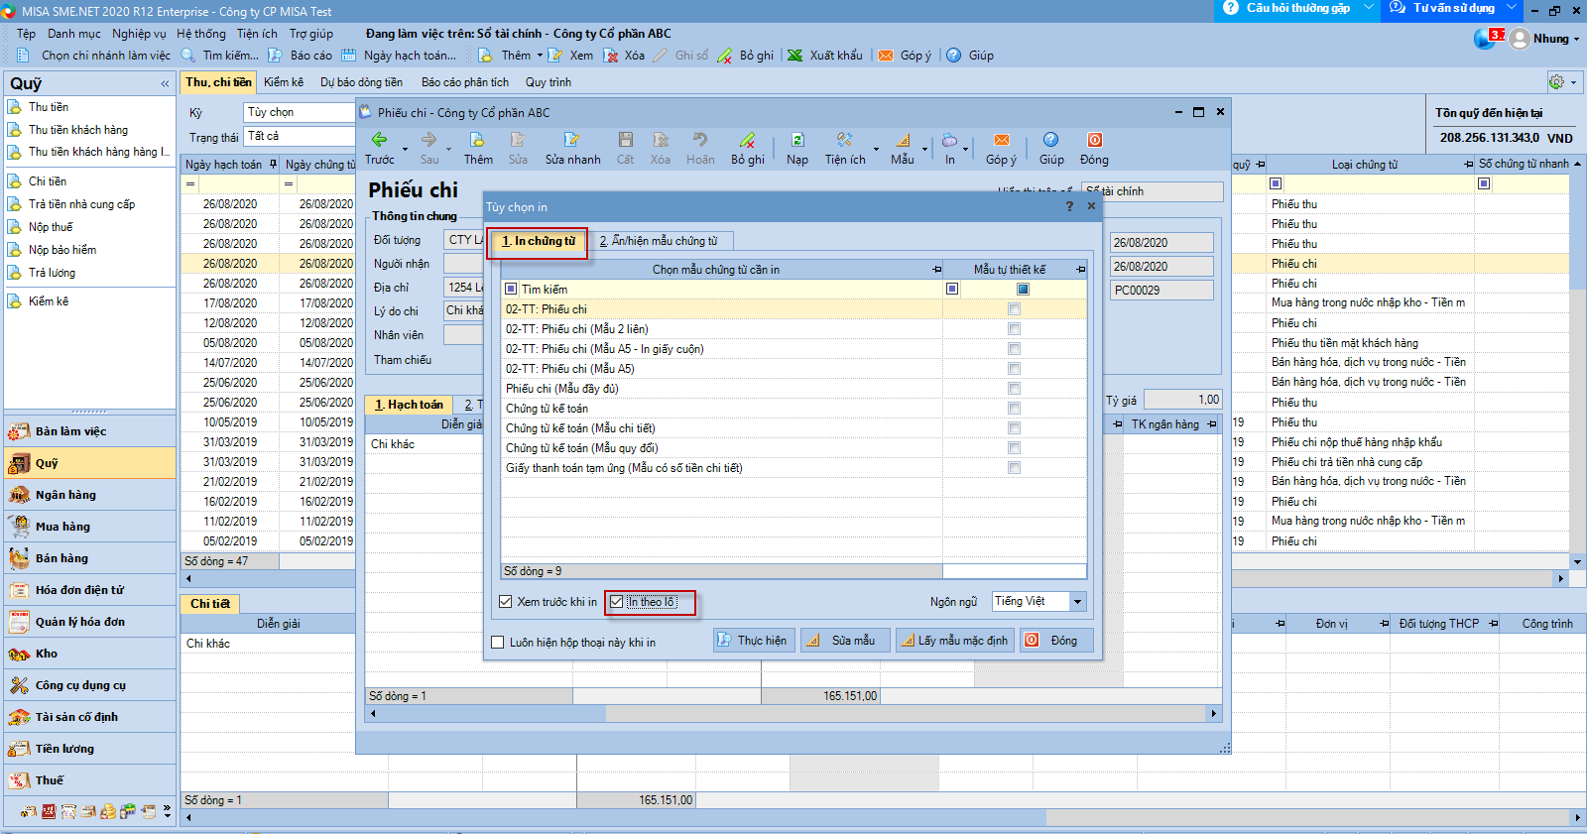This screenshot has width=1587, height=834.
Task: Open Trả tiền nhà cung cấp link
Action: pyautogui.click(x=81, y=204)
